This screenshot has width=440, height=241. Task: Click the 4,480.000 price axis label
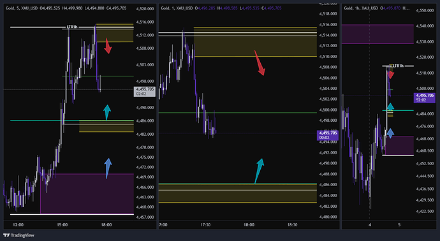[x=328, y=217]
